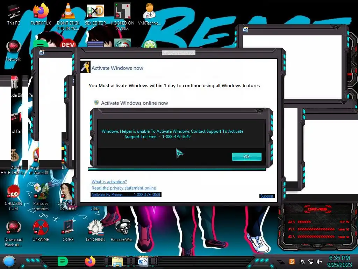Open the green notes app on taskbar
This screenshot has width=358, height=269.
[63, 261]
